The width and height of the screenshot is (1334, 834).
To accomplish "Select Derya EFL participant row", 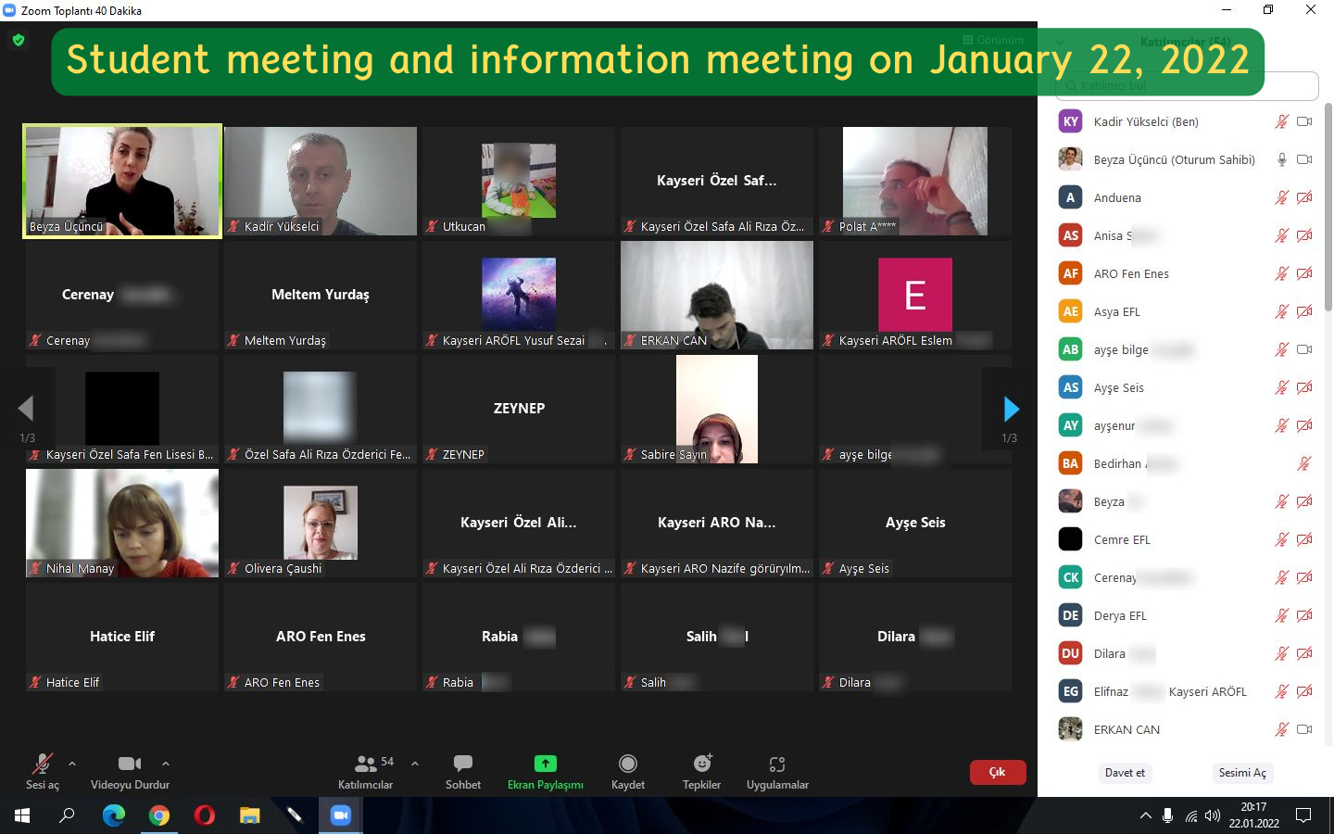I will [x=1187, y=615].
